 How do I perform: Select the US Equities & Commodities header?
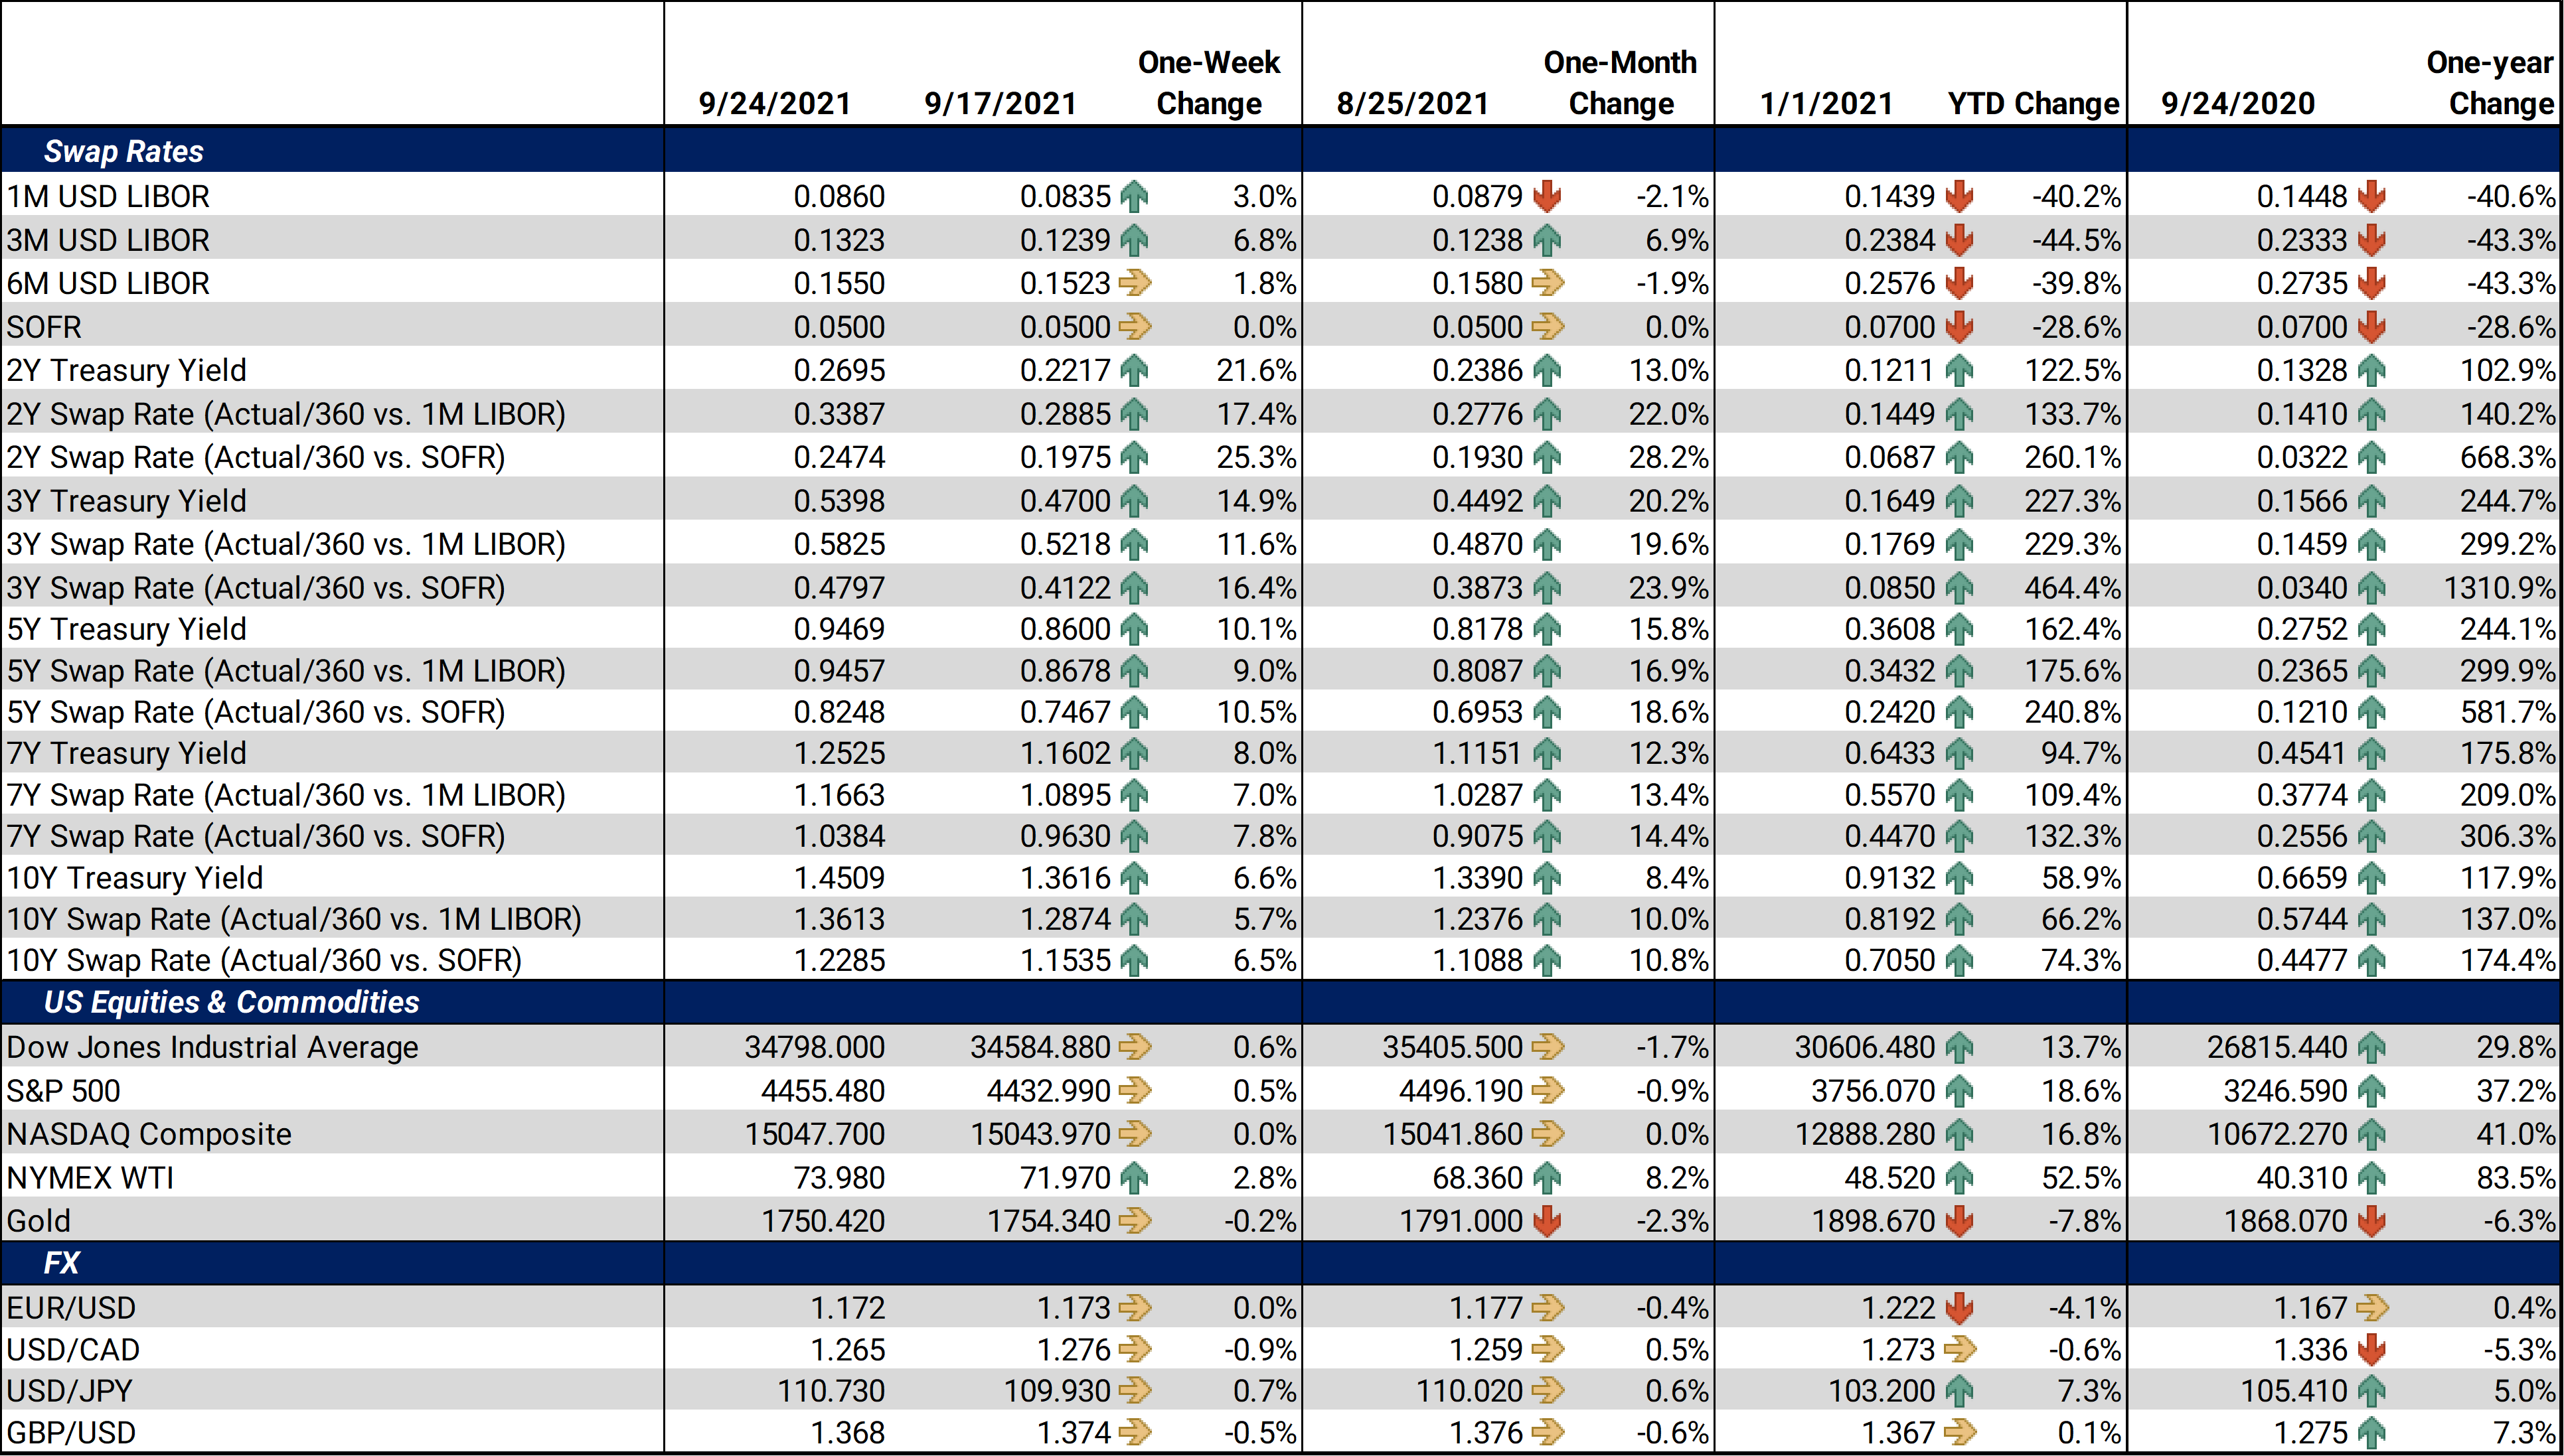231,1002
